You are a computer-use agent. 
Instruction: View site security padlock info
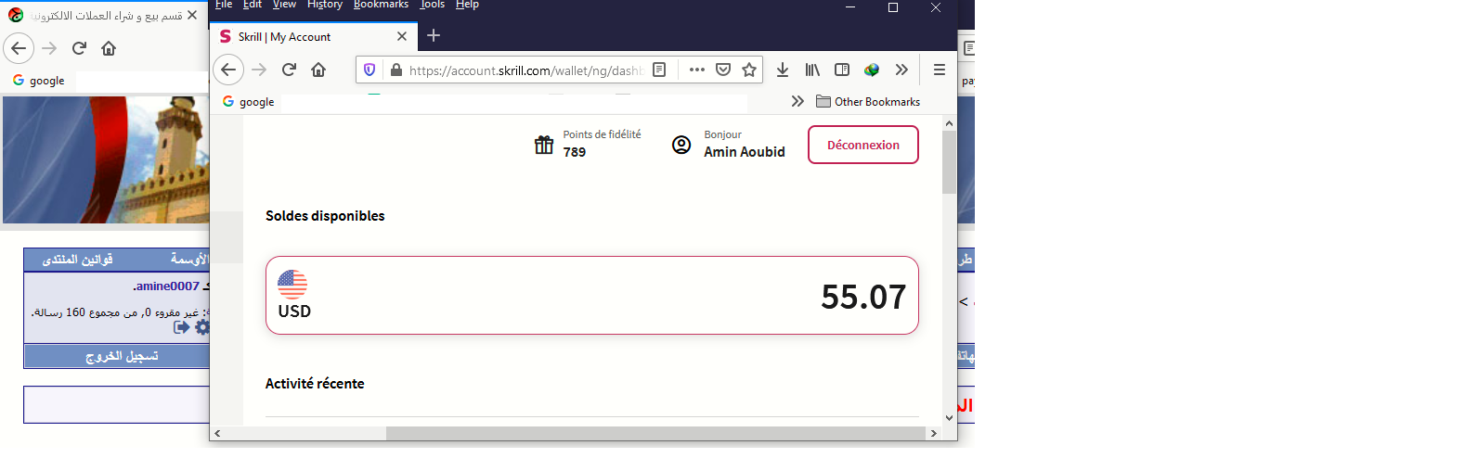click(x=396, y=70)
